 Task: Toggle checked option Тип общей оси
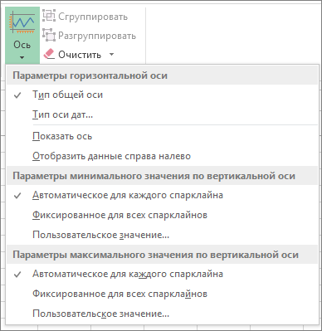(x=162, y=95)
